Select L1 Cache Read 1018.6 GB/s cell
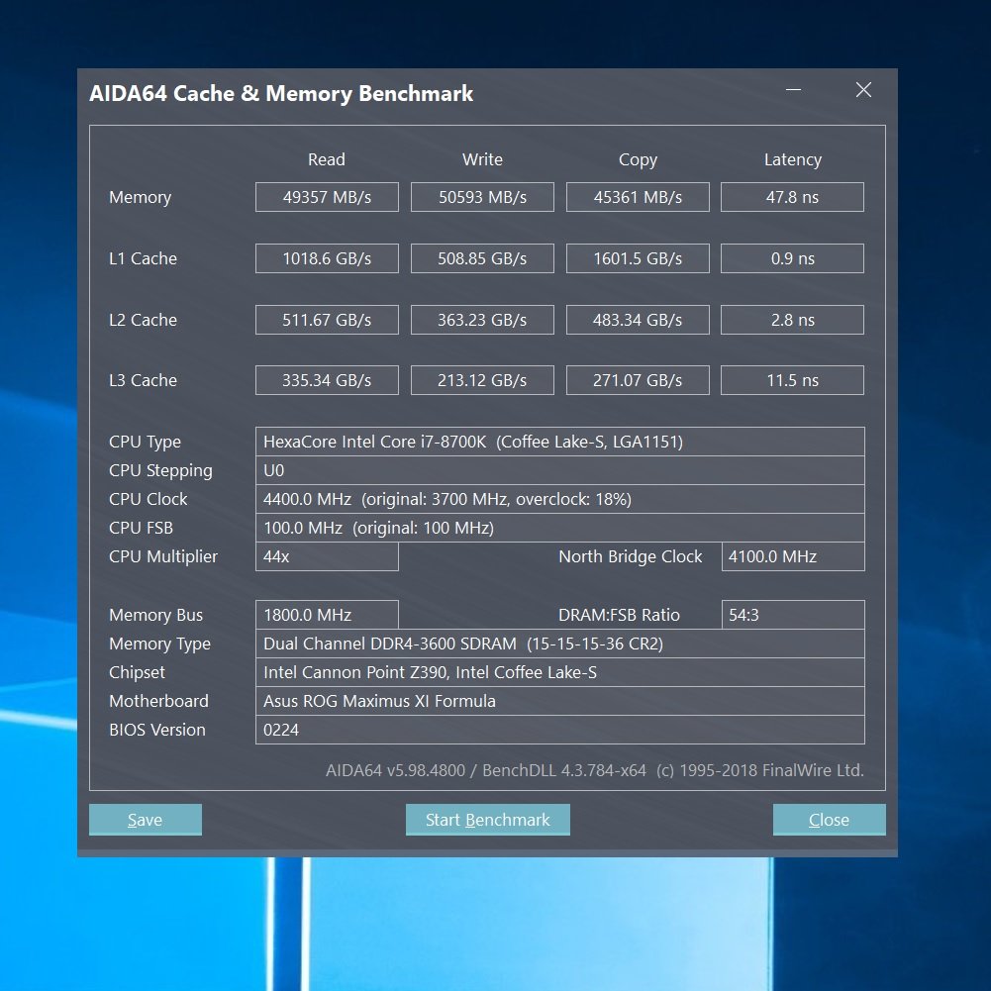991x991 pixels. pos(327,258)
